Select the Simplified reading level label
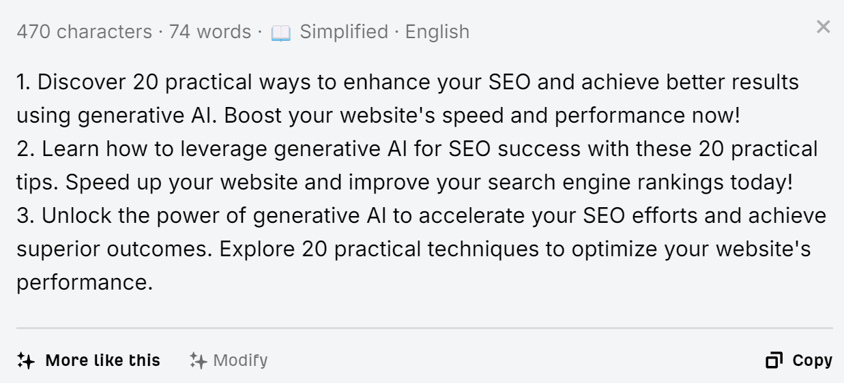This screenshot has width=844, height=383. (343, 32)
